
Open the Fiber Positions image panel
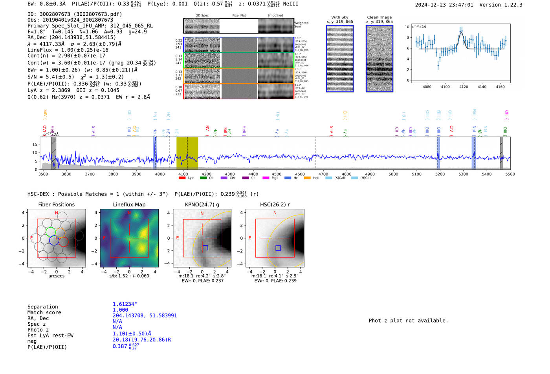pos(57,238)
